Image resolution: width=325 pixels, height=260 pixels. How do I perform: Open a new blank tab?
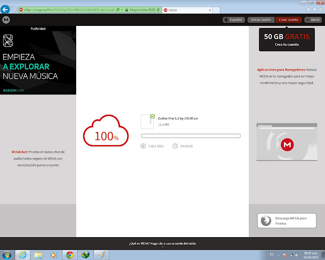click(216, 10)
